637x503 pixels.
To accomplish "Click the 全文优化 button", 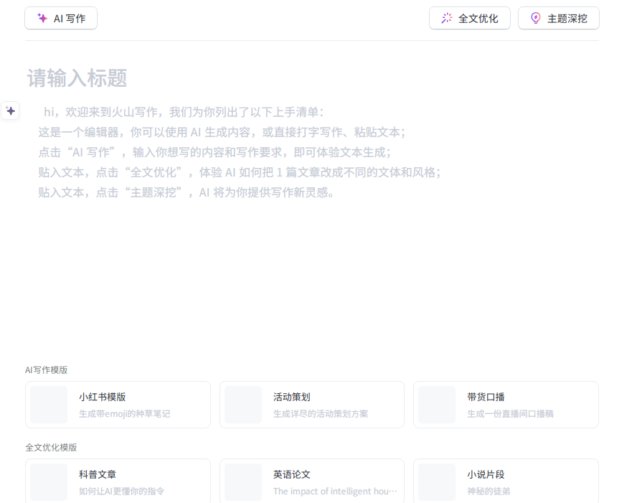I will tap(469, 17).
